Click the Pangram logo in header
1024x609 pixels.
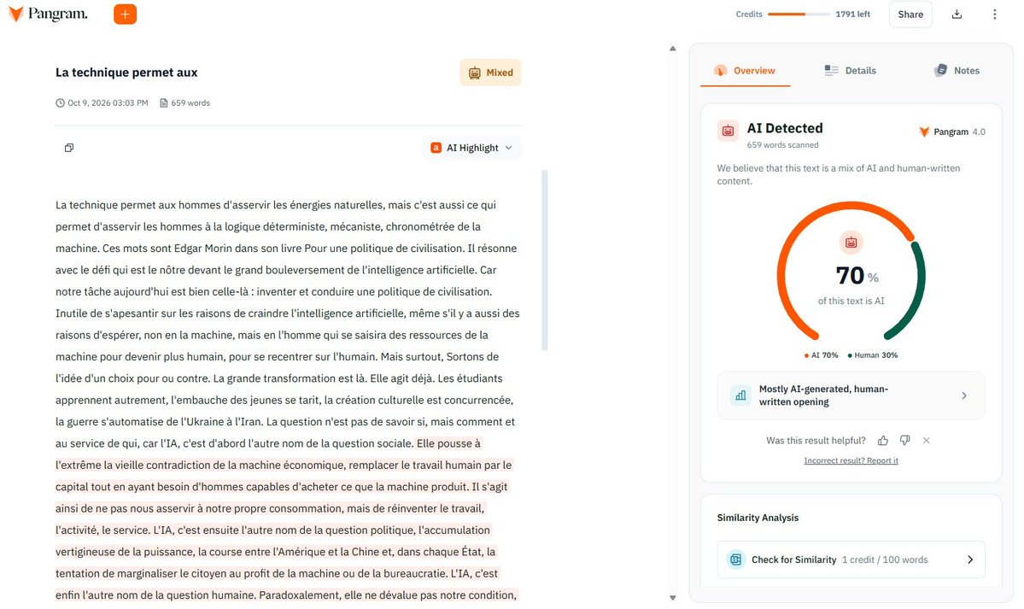[49, 14]
